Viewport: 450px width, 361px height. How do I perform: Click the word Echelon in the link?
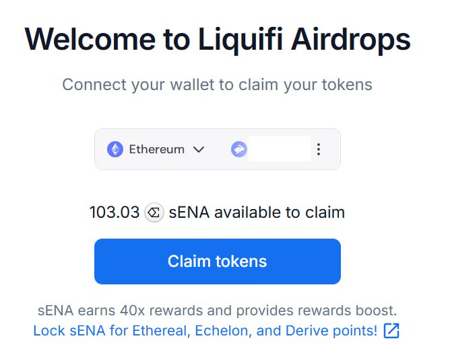pos(223,331)
